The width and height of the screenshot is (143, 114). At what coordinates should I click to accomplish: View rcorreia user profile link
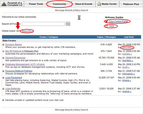pyautogui.click(x=127, y=54)
